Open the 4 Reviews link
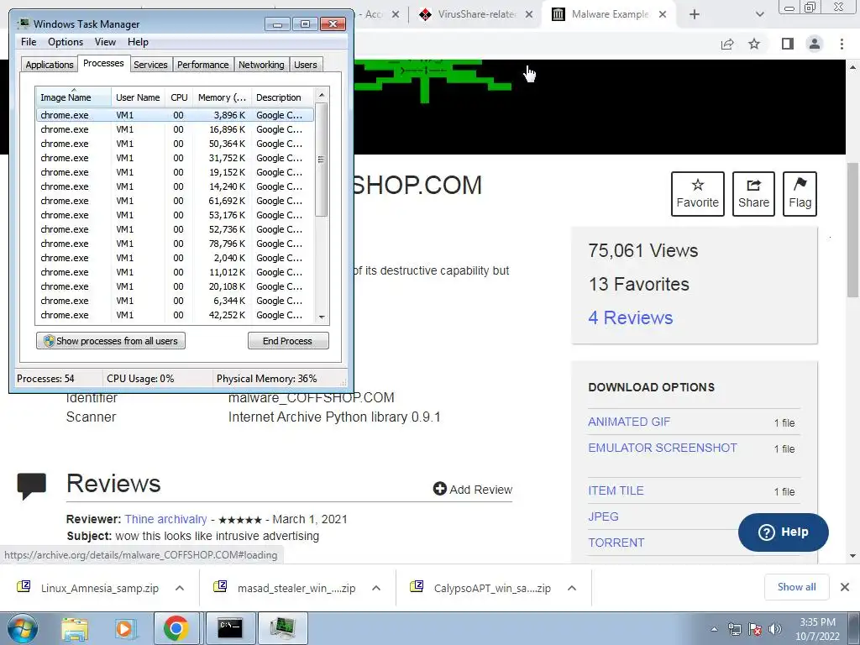The width and height of the screenshot is (860, 645). (x=630, y=317)
